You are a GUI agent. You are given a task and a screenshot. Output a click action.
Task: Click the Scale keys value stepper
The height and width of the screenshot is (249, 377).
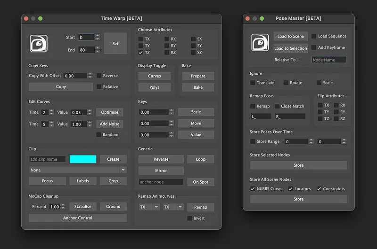171,112
